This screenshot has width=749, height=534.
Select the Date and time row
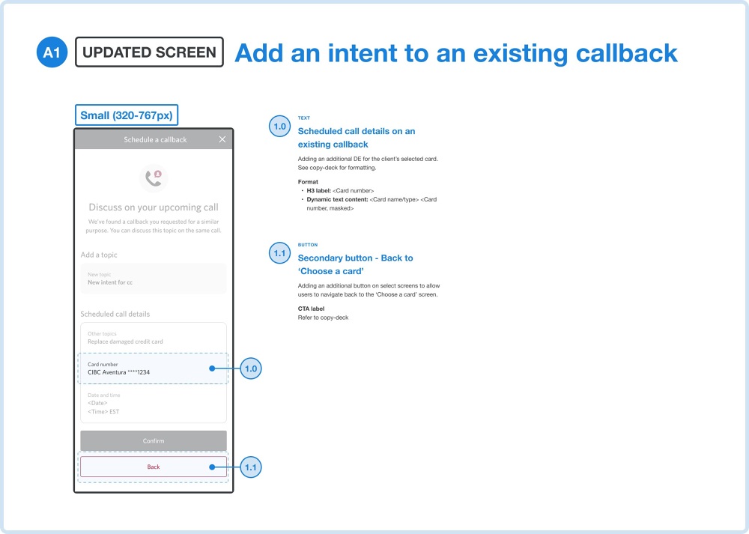[153, 404]
